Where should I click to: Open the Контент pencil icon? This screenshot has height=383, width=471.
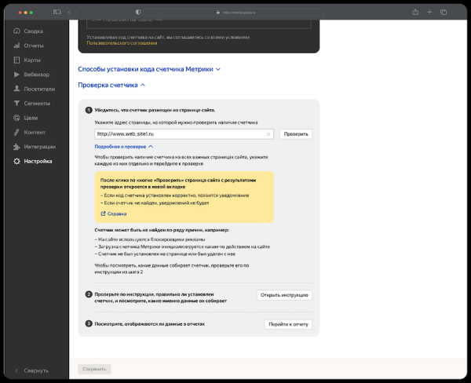pos(16,132)
